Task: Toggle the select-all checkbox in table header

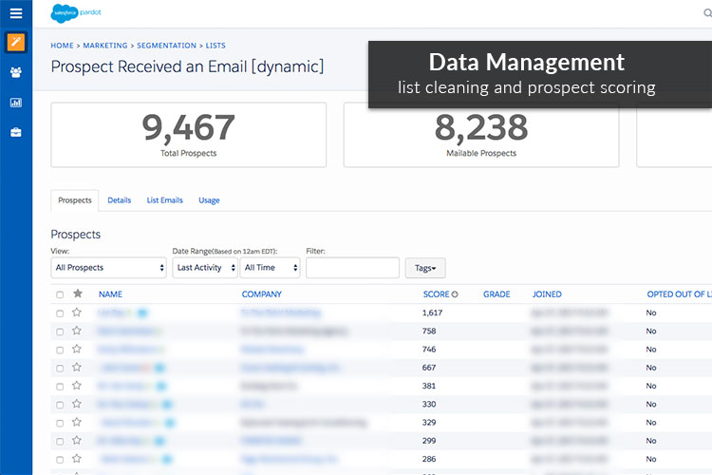Action: (x=60, y=294)
